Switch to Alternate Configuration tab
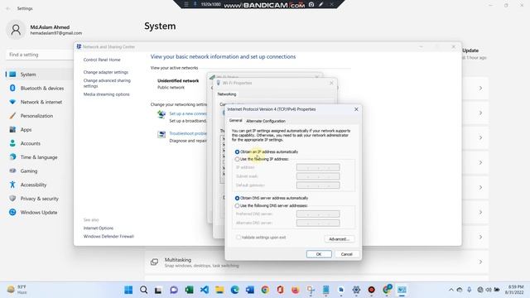Viewport: 530px width, 298px height. 266,121
